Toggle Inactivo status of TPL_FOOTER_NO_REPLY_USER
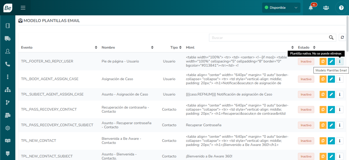 click(x=306, y=61)
